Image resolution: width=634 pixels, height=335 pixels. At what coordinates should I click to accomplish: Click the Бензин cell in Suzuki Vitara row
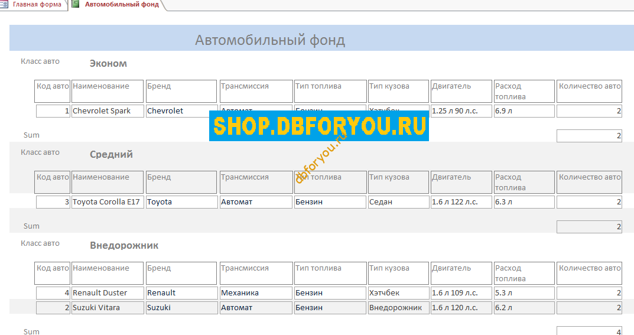[330, 308]
